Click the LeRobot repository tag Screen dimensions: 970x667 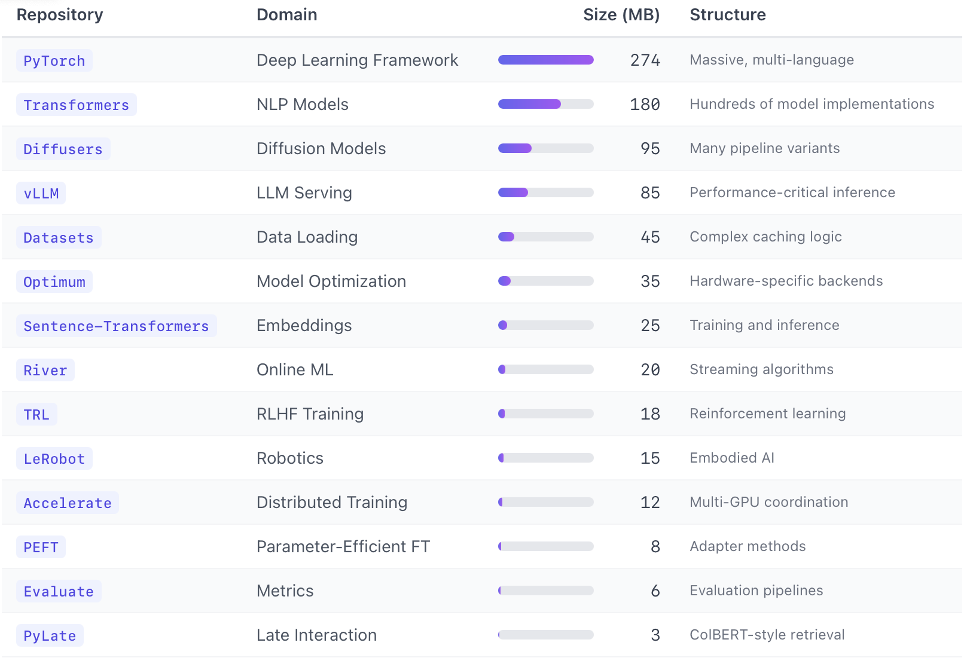point(54,458)
